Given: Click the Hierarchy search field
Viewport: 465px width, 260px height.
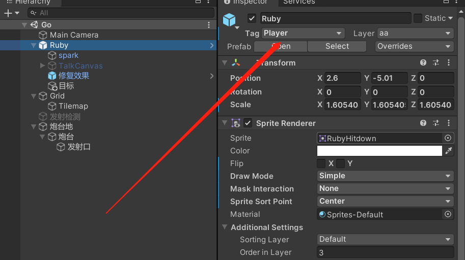Looking at the screenshot, I should [x=121, y=13].
